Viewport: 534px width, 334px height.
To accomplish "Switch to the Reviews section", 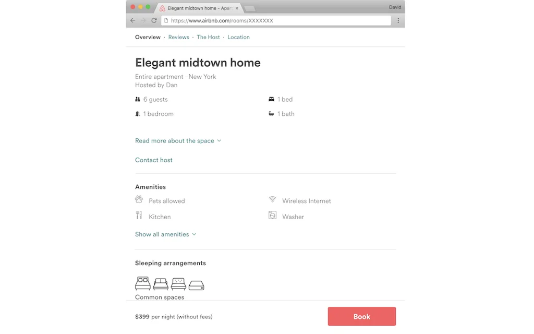I will 178,37.
